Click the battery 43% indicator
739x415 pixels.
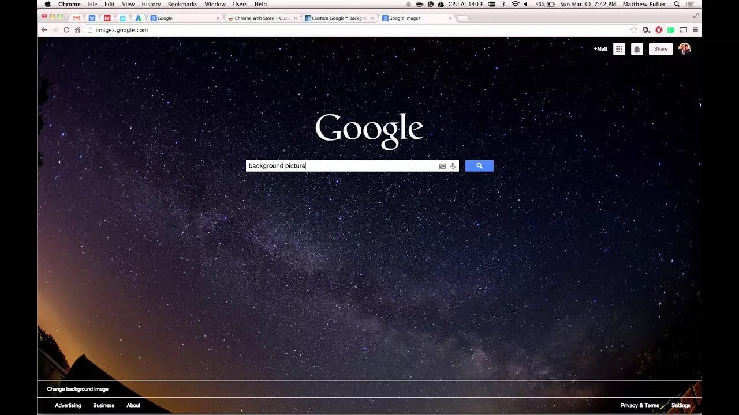pos(545,4)
